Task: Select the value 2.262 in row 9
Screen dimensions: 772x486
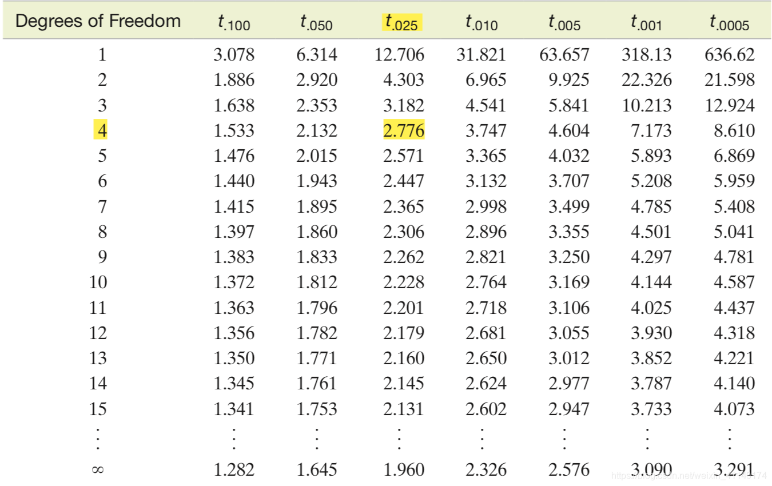Action: [404, 257]
